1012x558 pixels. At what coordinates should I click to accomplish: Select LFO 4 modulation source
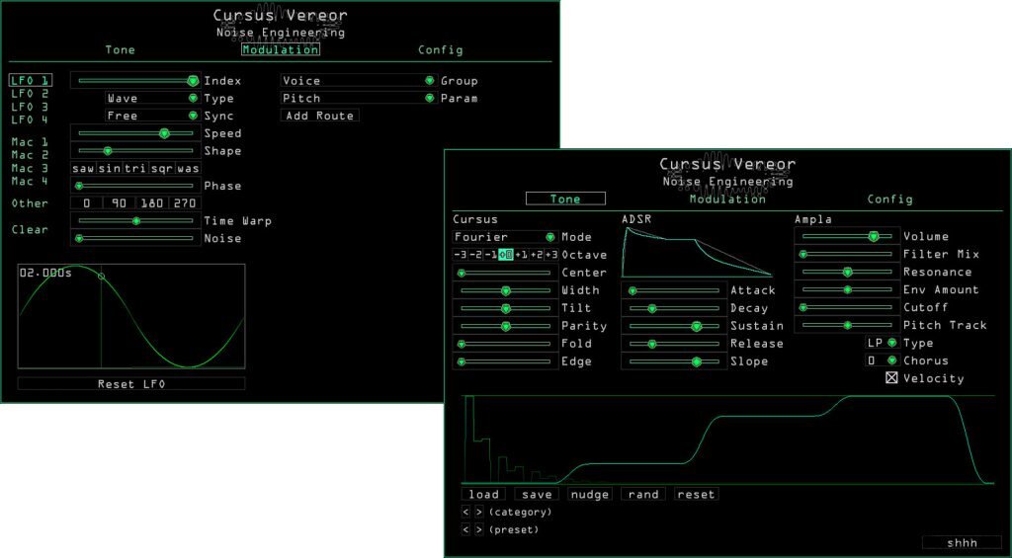click(30, 120)
